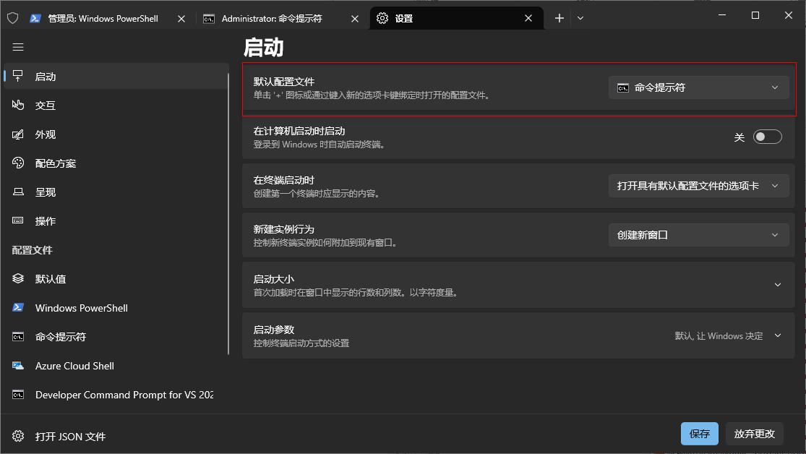Enable 在计算机启动时启动 switch

click(x=767, y=136)
